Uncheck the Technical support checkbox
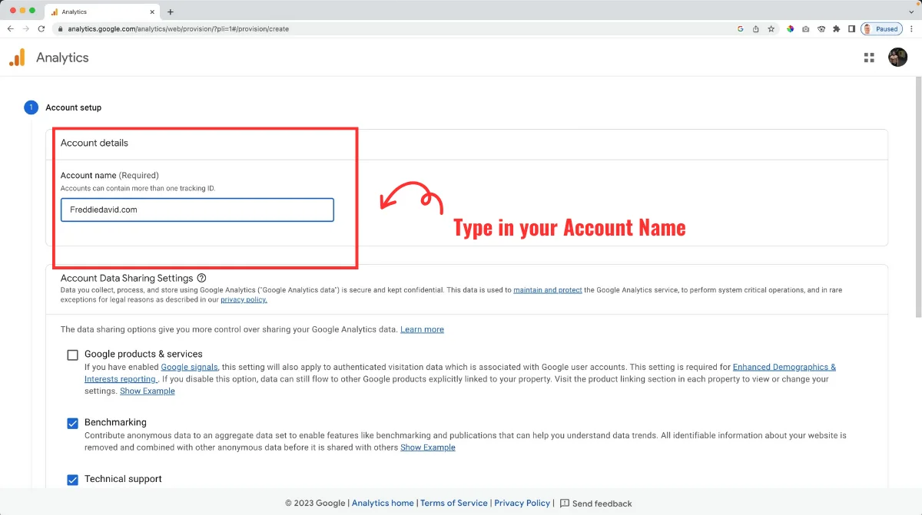 [72, 480]
